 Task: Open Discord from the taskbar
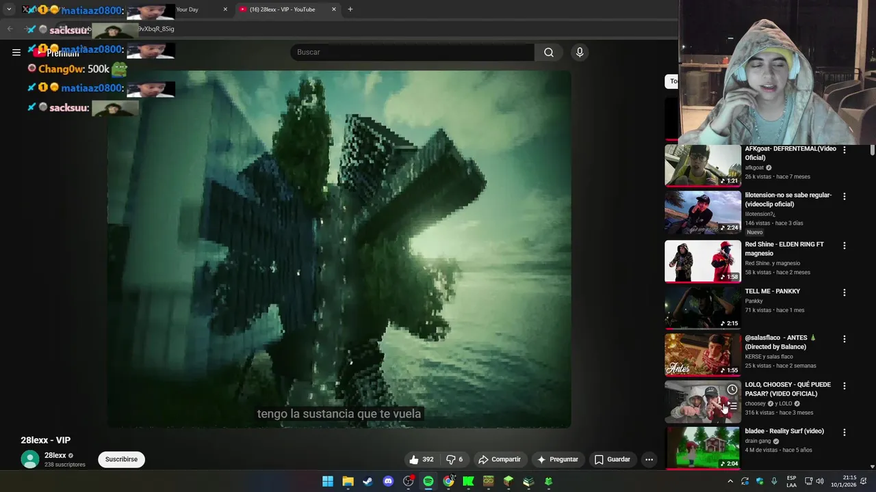(x=388, y=481)
